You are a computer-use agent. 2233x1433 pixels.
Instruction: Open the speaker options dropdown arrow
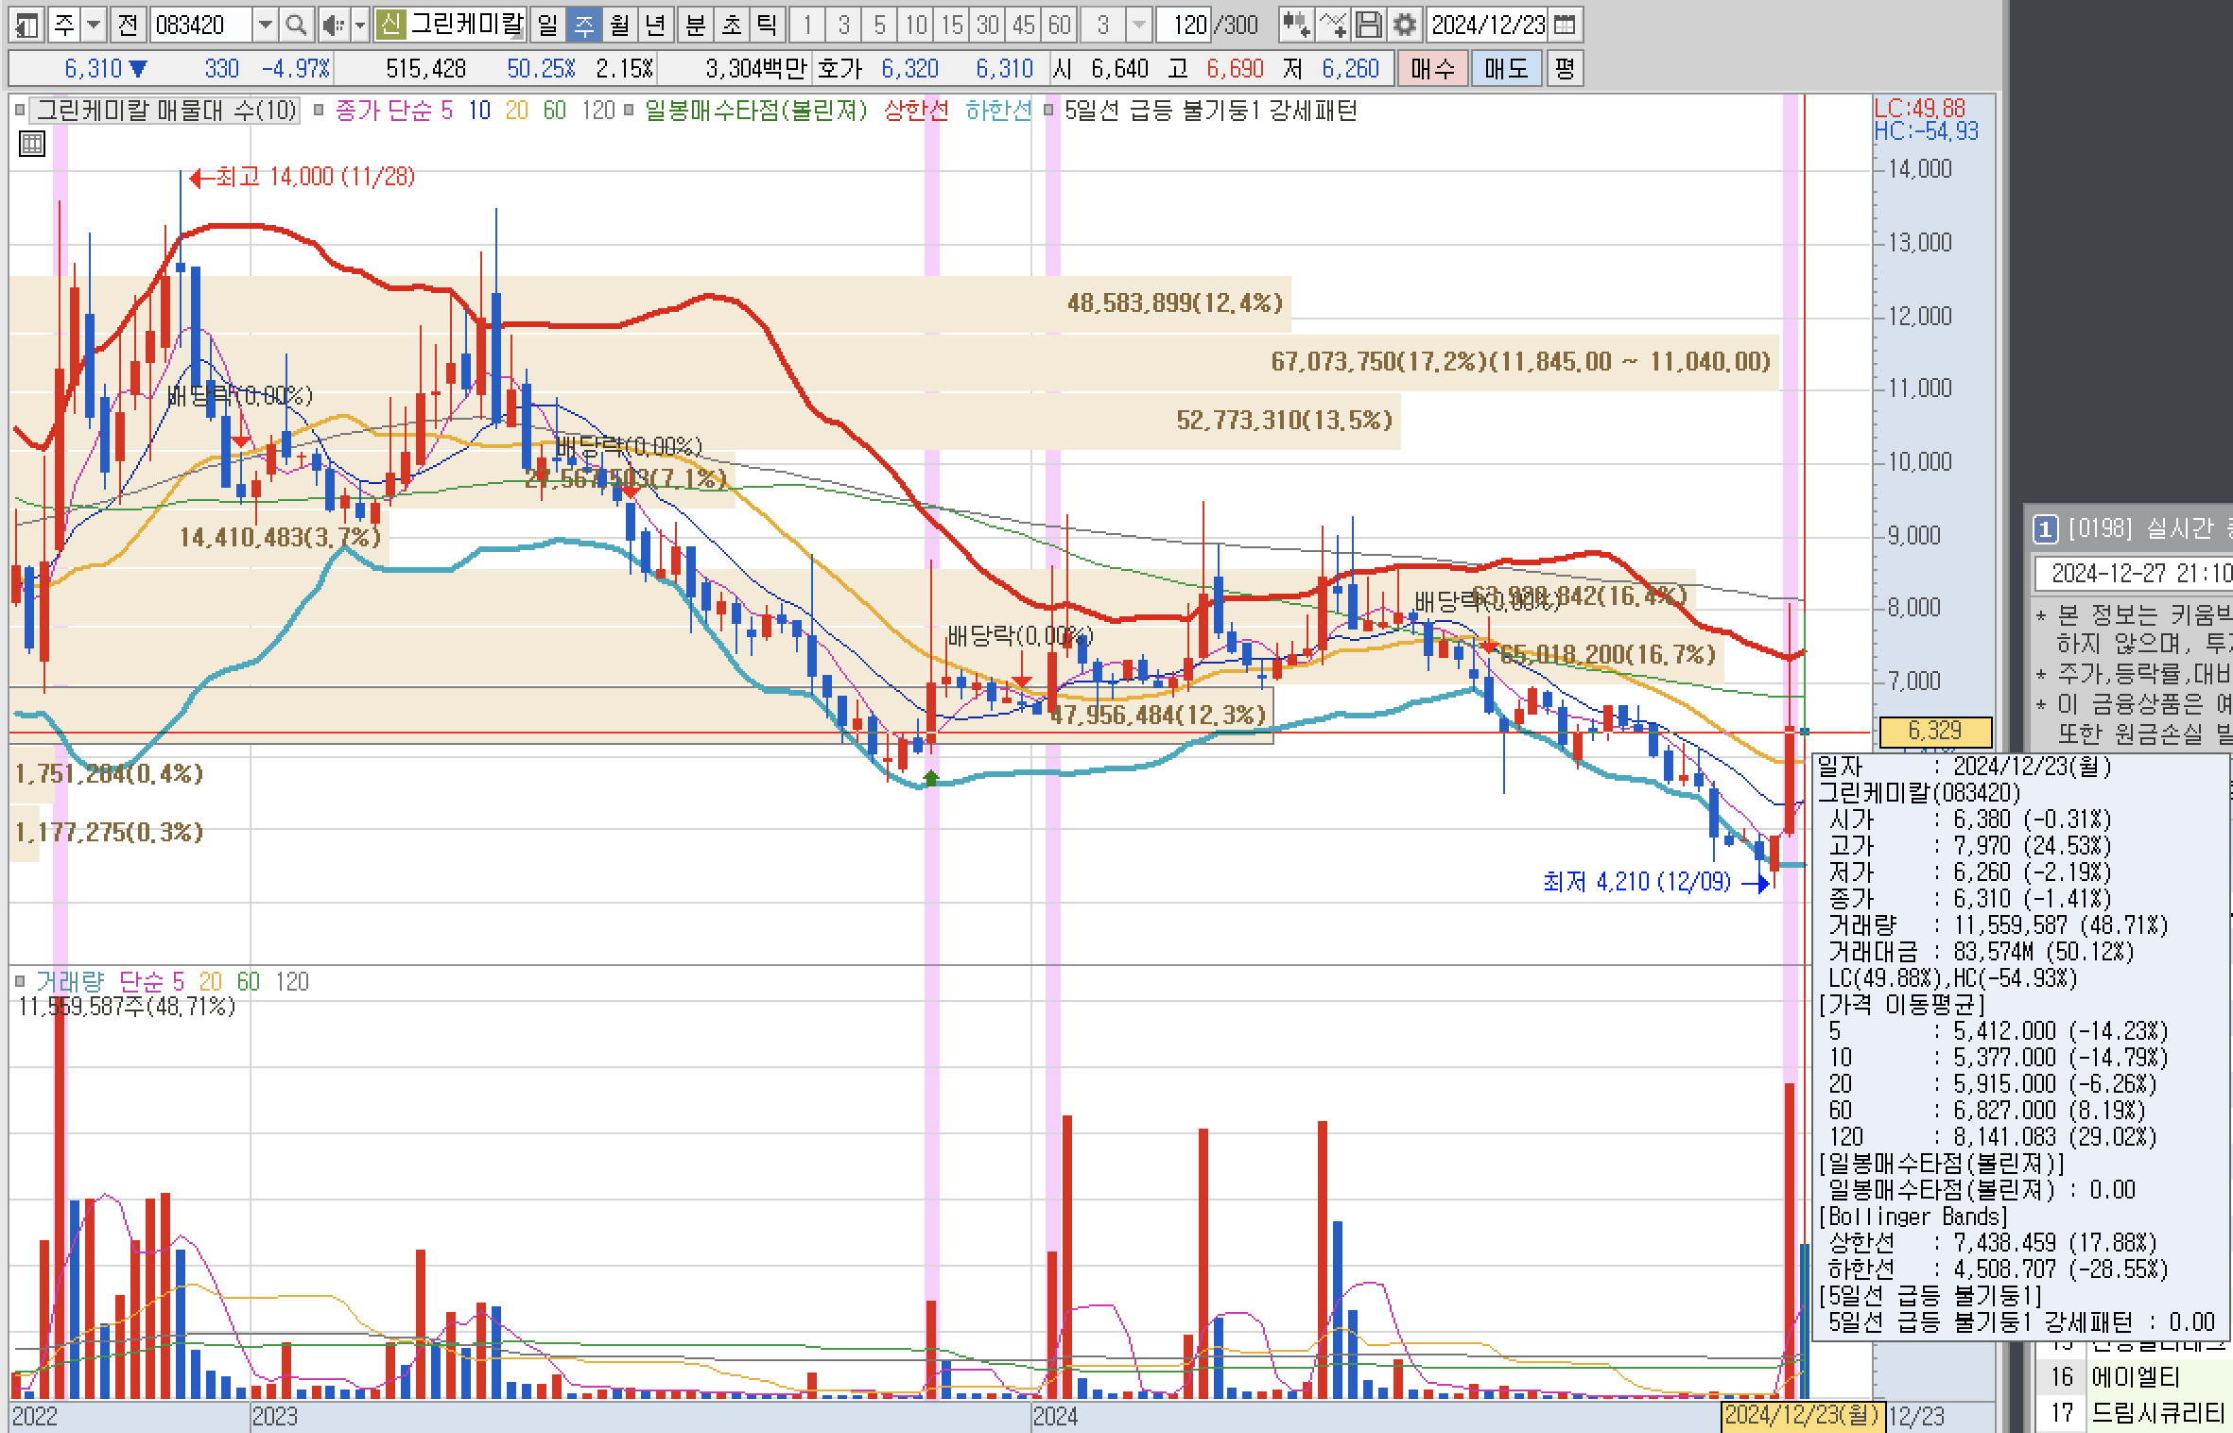359,26
